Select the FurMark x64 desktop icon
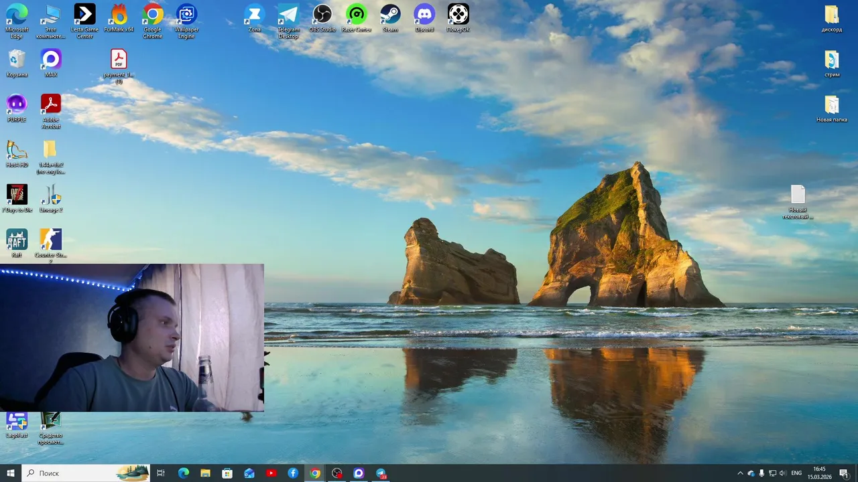The width and height of the screenshot is (858, 482). (119, 18)
